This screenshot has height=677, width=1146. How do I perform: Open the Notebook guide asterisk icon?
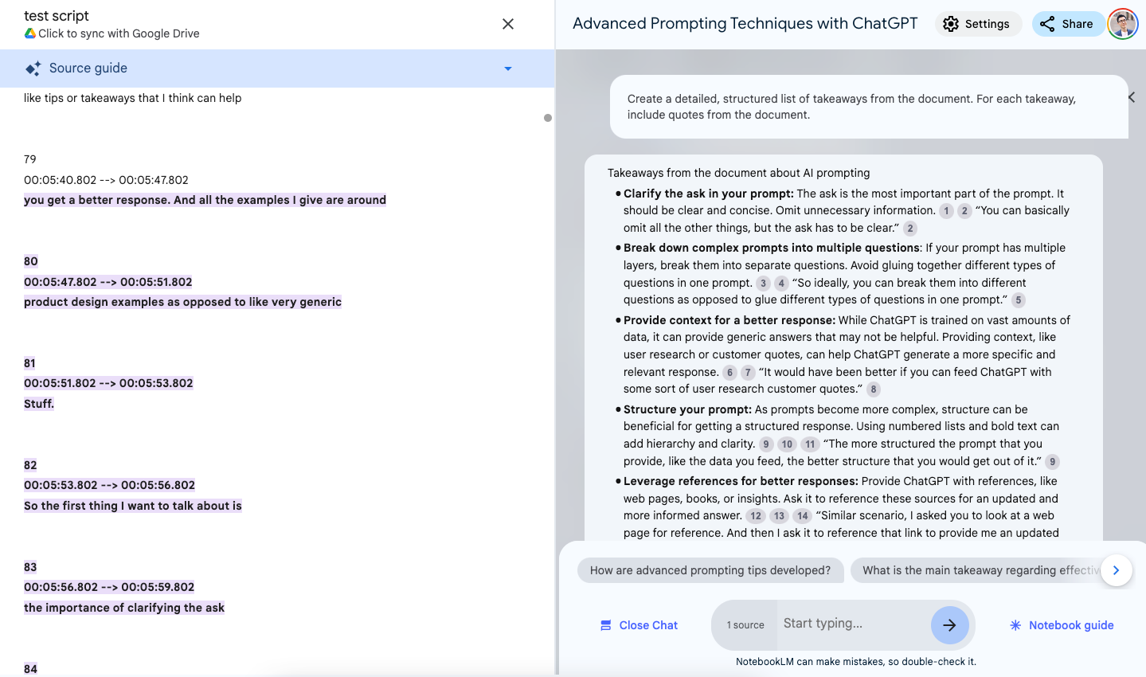click(1015, 625)
